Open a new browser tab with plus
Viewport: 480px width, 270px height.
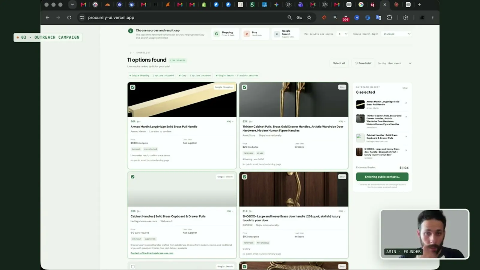pyautogui.click(x=419, y=4)
